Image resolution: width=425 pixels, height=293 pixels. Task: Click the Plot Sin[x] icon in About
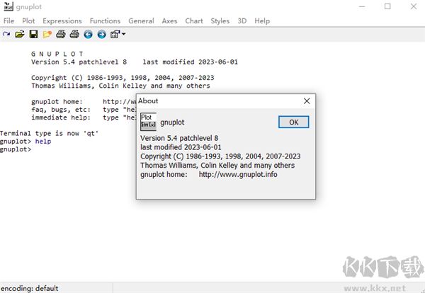click(148, 122)
